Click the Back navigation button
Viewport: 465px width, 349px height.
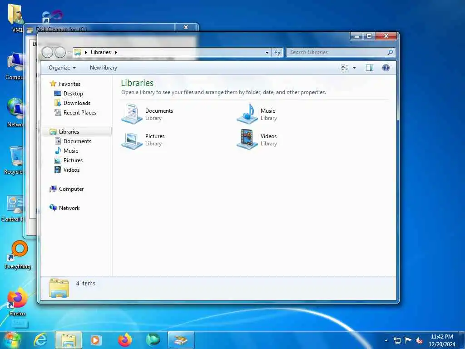(47, 53)
